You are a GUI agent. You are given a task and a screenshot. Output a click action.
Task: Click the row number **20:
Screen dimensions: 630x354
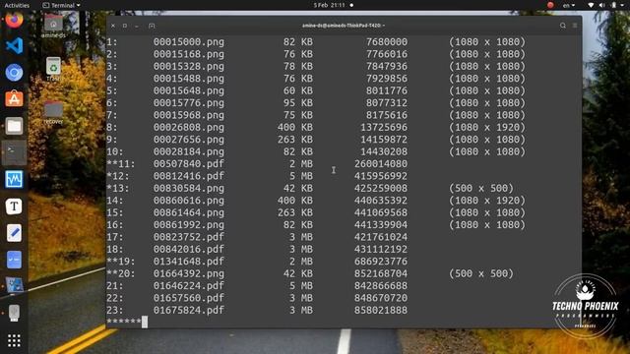(120, 273)
